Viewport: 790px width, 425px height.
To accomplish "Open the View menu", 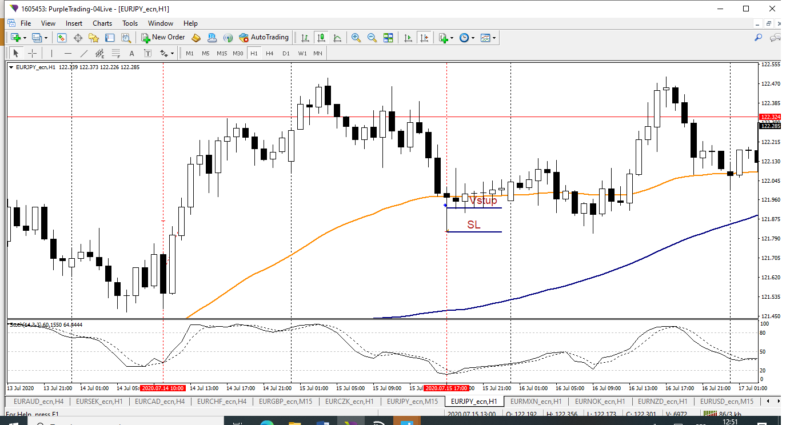I will (x=48, y=23).
